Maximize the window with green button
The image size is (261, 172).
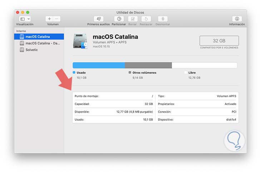[x=28, y=12]
